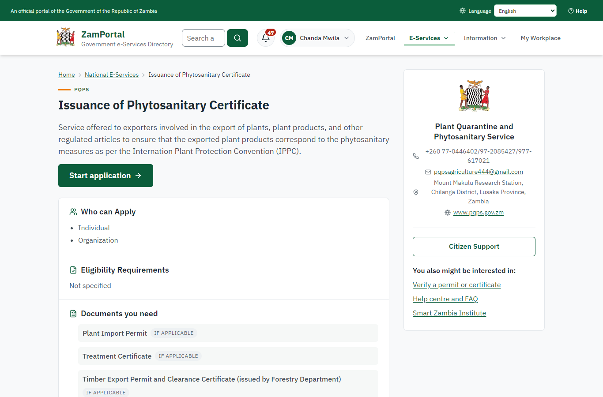Follow the Home breadcrumb link
603x397 pixels.
67,75
